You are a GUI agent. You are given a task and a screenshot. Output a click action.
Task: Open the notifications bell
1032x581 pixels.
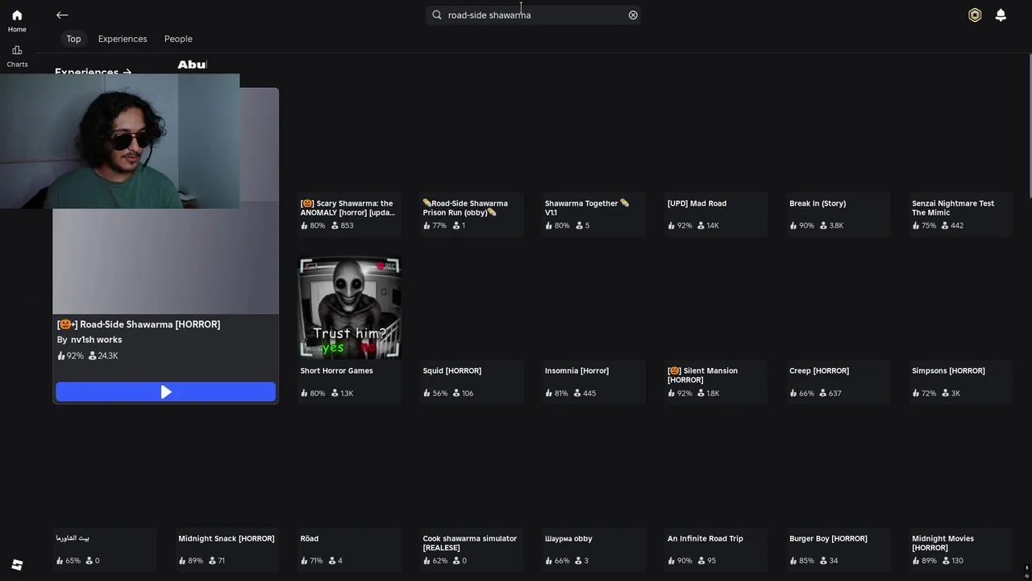(x=1001, y=15)
